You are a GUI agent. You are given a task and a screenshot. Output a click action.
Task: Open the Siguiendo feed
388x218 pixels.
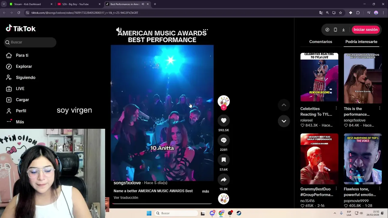tap(25, 78)
